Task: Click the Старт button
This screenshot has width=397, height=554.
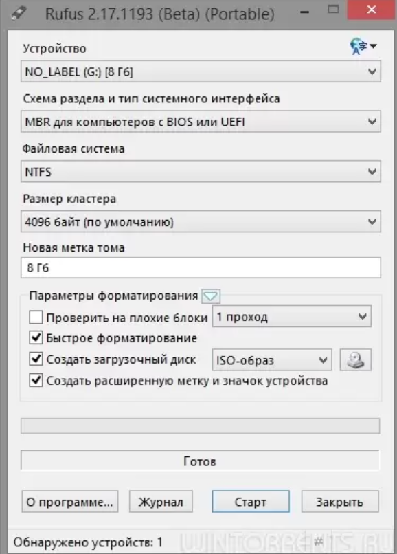Action: tap(251, 501)
